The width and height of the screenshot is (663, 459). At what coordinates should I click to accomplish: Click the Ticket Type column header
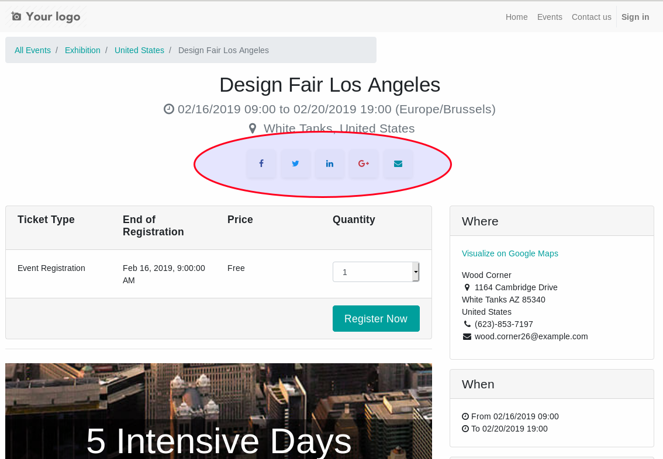46,220
